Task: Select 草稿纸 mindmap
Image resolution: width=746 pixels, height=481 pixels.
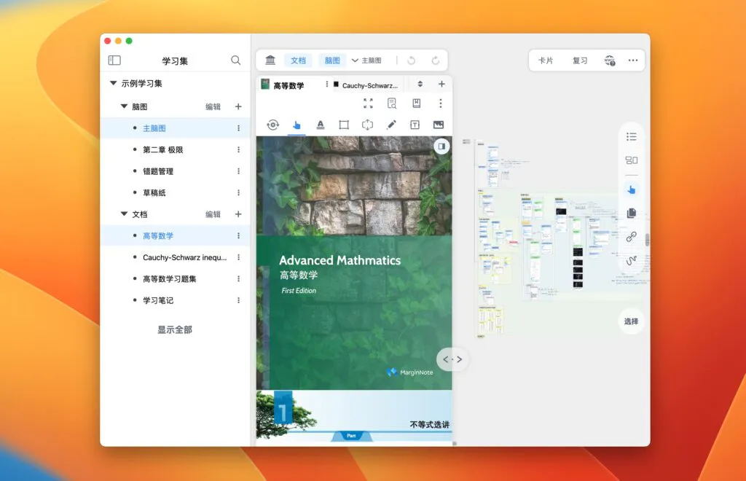Action: coord(154,192)
